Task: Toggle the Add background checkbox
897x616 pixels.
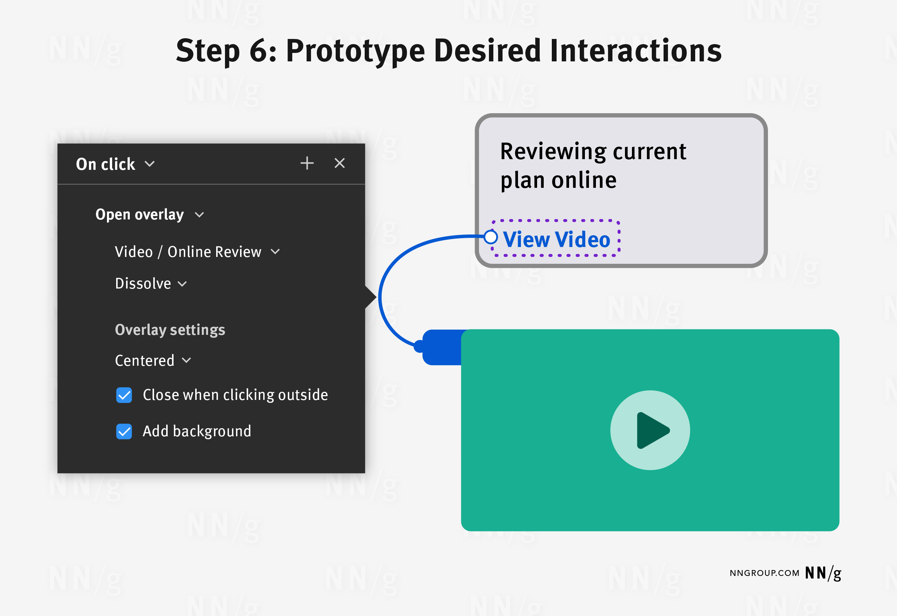Action: 124,431
